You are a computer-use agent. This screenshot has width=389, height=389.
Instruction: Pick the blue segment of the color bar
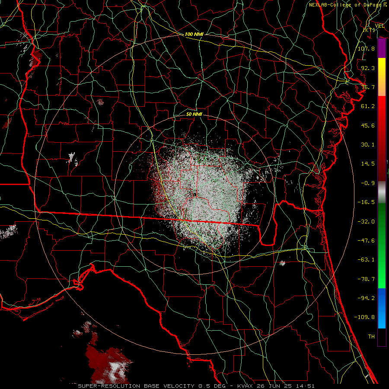[382, 308]
